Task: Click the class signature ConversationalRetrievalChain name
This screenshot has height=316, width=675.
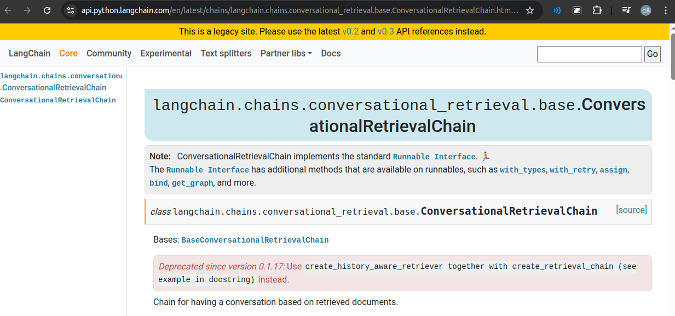Action: (509, 211)
